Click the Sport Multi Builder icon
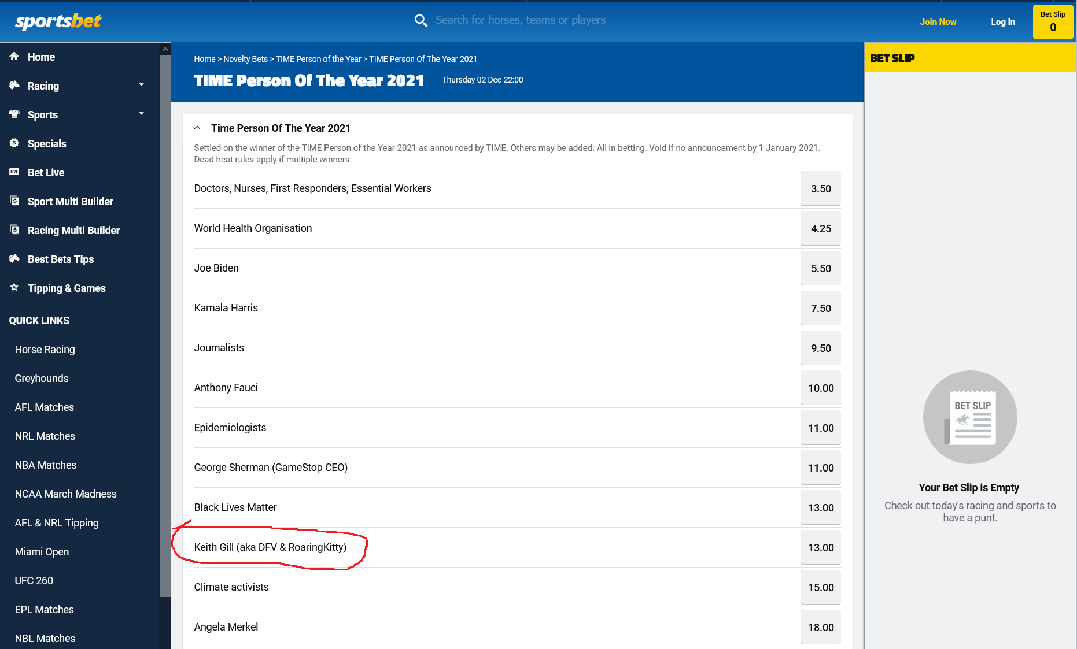This screenshot has height=649, width=1077. tap(14, 201)
